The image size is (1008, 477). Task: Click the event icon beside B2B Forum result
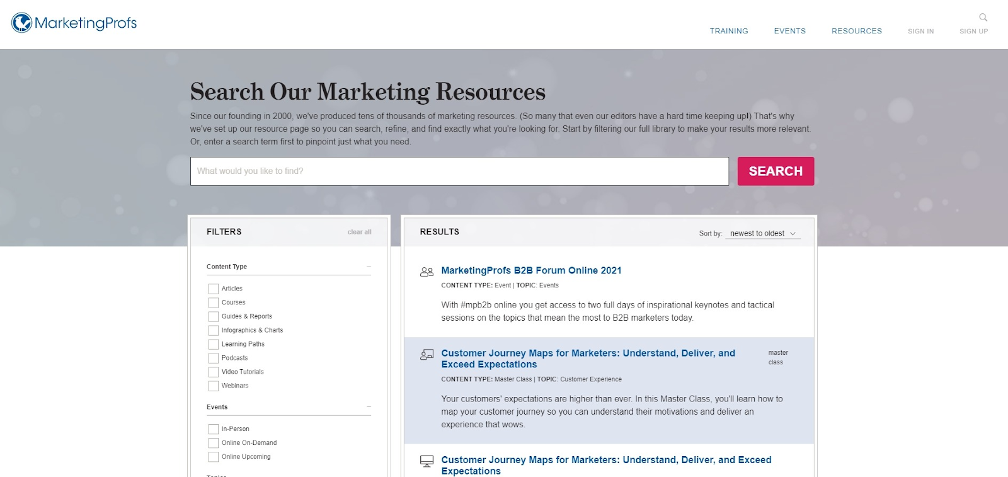click(427, 272)
